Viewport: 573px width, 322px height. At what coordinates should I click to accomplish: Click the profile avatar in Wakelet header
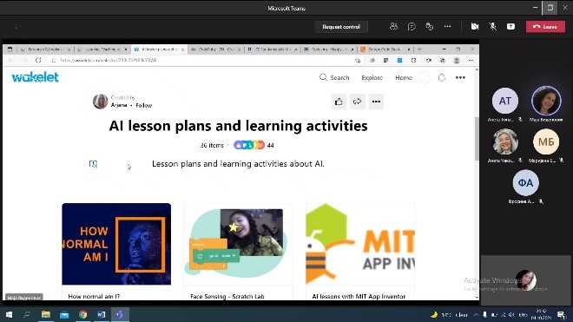click(x=425, y=77)
